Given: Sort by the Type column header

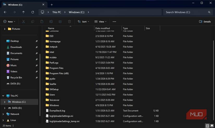Looking at the screenshot, I should tap(125, 28).
